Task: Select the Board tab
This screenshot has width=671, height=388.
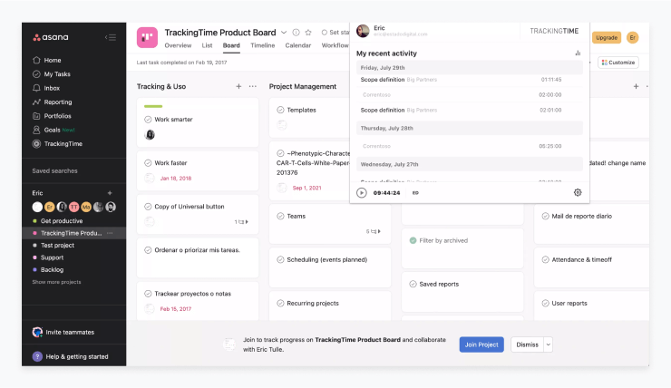Action: [231, 45]
